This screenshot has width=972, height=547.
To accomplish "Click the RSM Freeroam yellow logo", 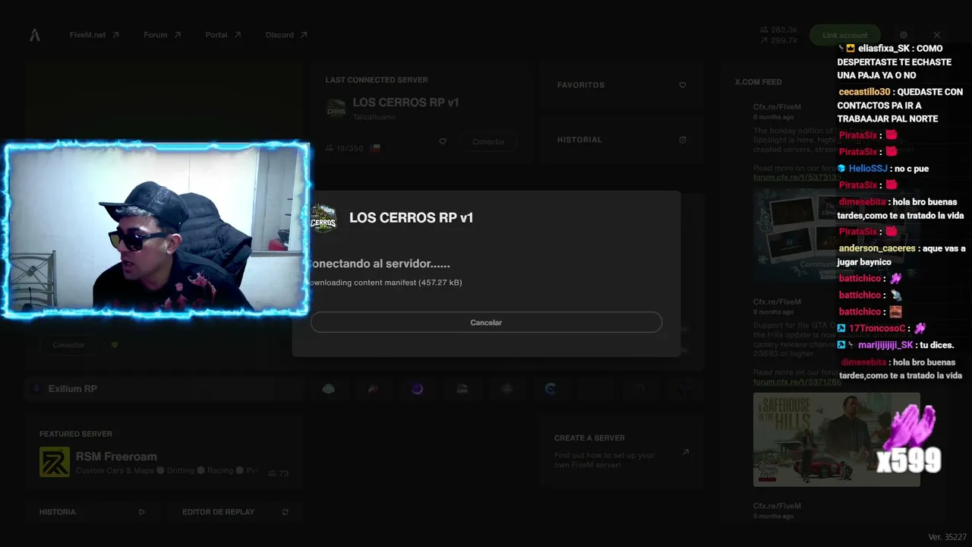I will pyautogui.click(x=55, y=462).
